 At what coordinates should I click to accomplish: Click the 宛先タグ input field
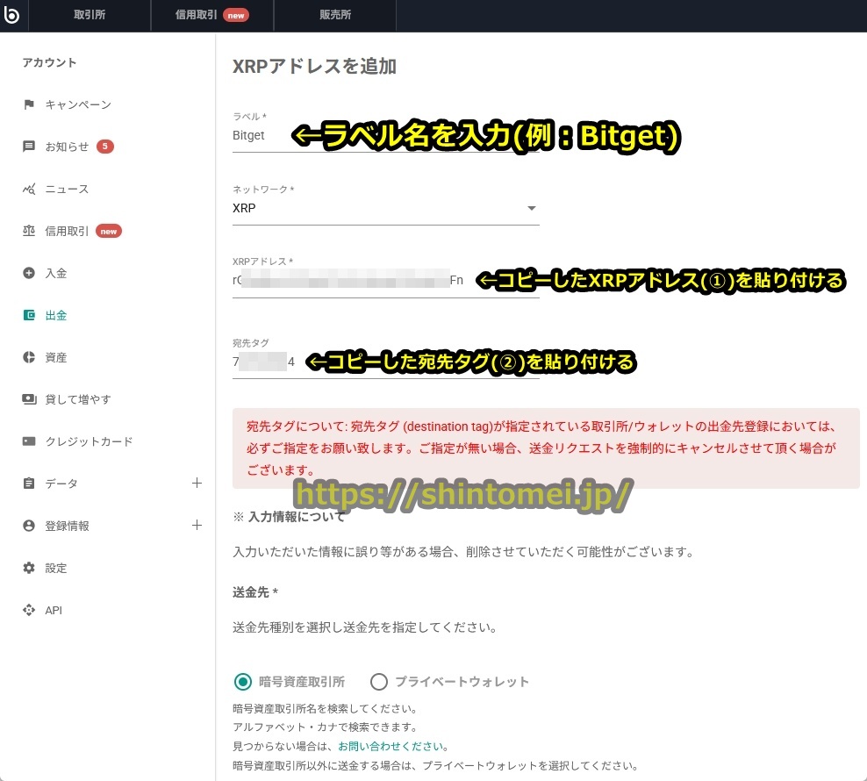click(x=386, y=362)
